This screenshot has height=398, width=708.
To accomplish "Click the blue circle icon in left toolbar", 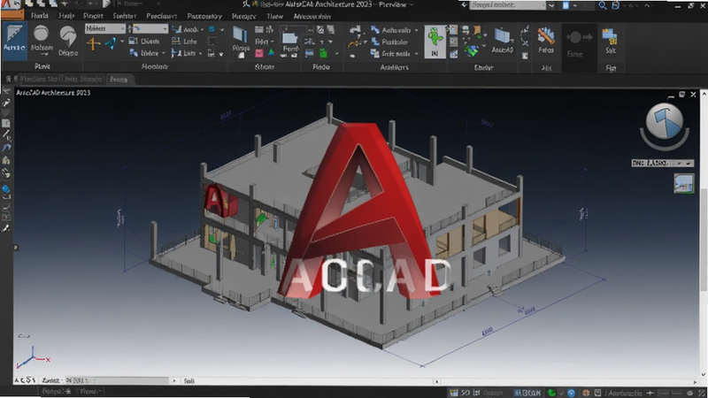I will point(6,188).
